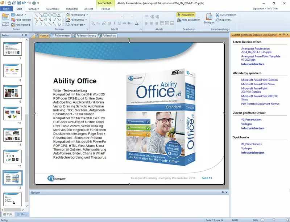The width and height of the screenshot is (290, 222).
Task: Toggle the Auswählen selection mode
Action: pyautogui.click(x=186, y=15)
